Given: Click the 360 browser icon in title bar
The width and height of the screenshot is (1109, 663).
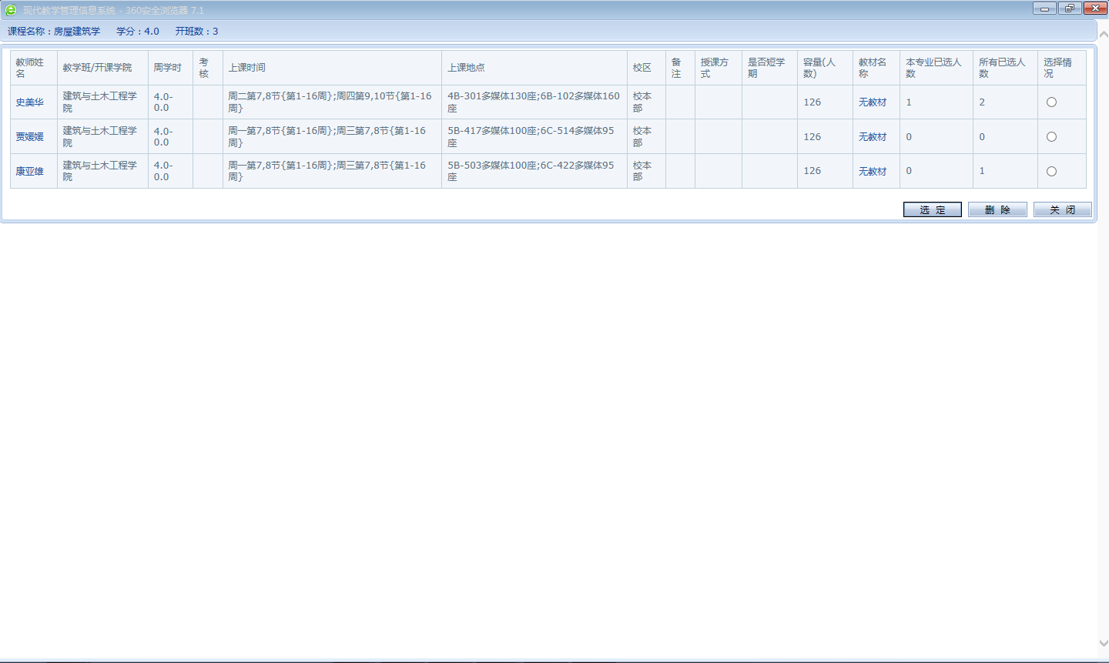Looking at the screenshot, I should pos(11,10).
